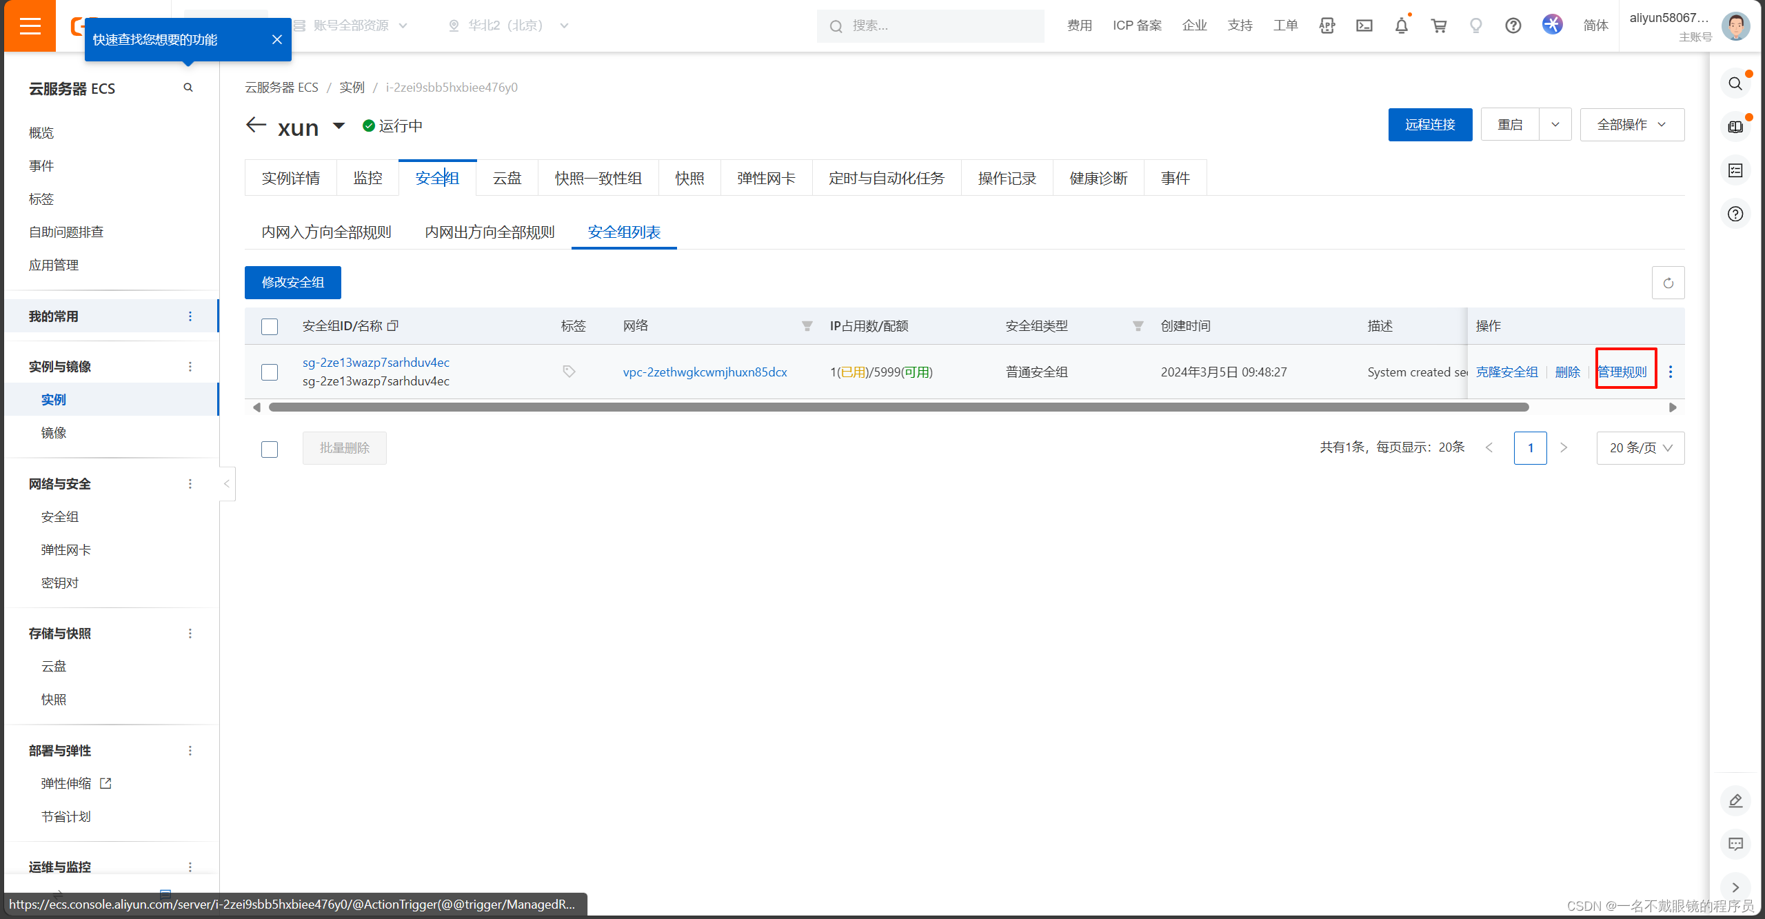Open the shopping cart
1765x919 pixels.
pos(1439,26)
